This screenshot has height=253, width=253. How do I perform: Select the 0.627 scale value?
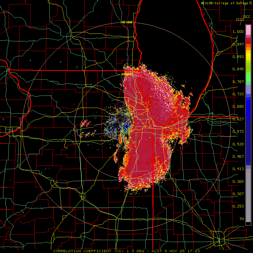coord(238,119)
